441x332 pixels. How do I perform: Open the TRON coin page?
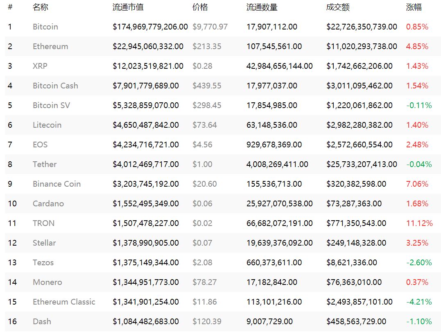43,223
